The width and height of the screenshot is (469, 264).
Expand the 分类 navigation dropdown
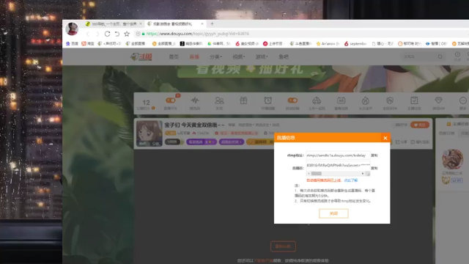tap(215, 56)
